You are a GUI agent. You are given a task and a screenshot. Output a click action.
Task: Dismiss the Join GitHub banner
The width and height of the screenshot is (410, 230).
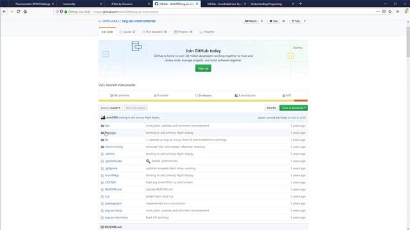click(x=297, y=48)
